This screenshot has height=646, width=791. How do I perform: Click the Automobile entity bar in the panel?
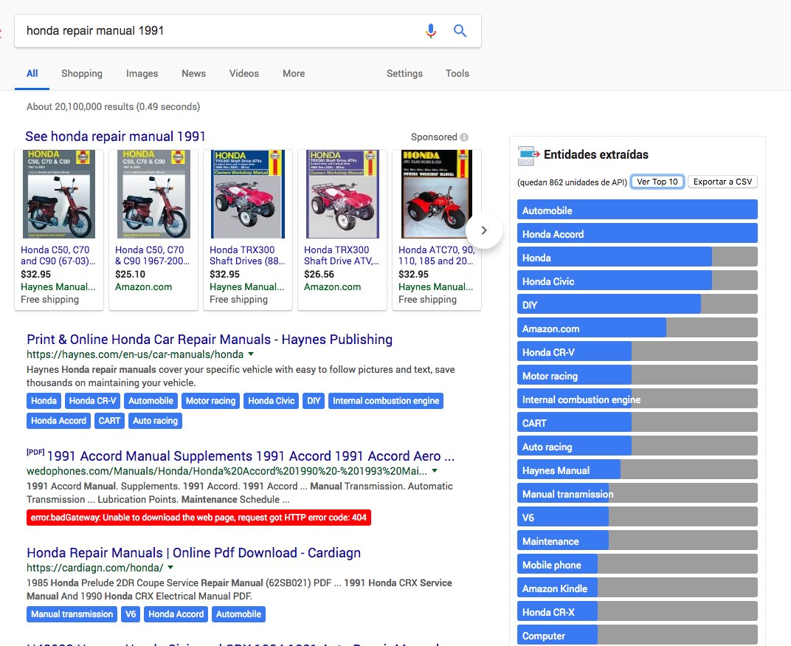pyautogui.click(x=637, y=210)
